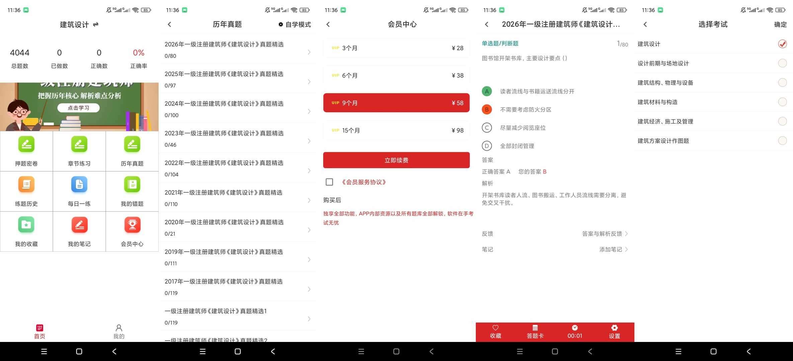Image resolution: width=793 pixels, height=361 pixels.
Task: Choose answer option C 尽量减少阅览座位
Action: [x=514, y=128]
